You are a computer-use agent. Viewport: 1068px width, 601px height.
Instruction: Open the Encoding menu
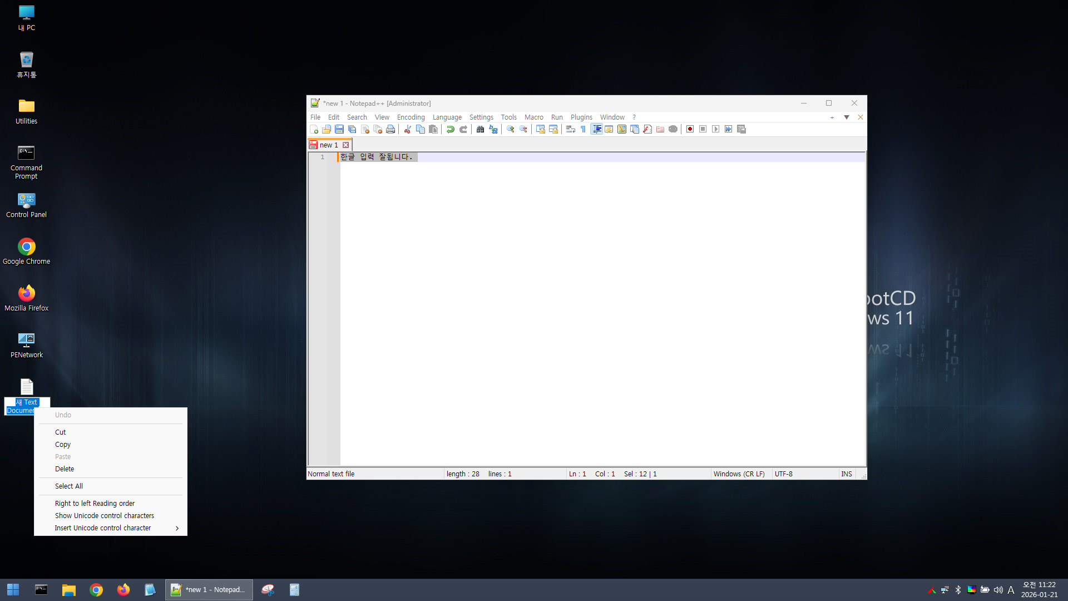[411, 117]
